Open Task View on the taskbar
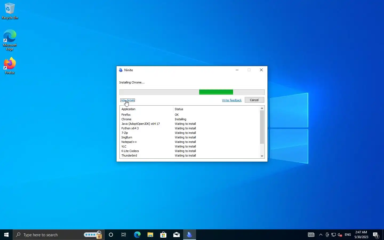Screen dimensions: 384x240 tap(124, 235)
